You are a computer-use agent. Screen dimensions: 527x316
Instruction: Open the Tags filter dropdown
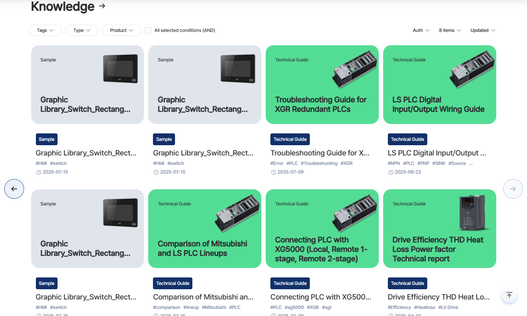coord(45,30)
